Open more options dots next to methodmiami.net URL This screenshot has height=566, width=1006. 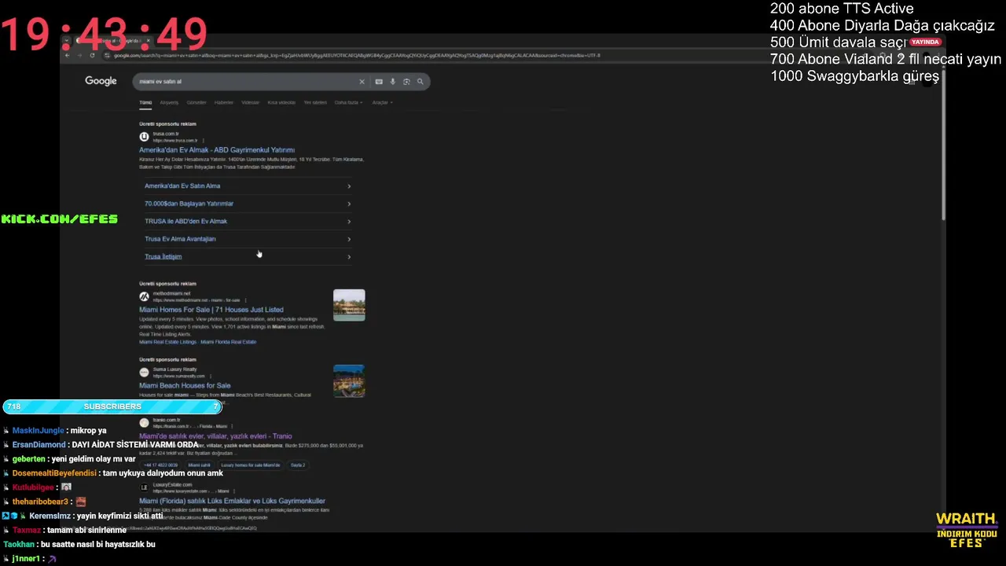pyautogui.click(x=245, y=300)
